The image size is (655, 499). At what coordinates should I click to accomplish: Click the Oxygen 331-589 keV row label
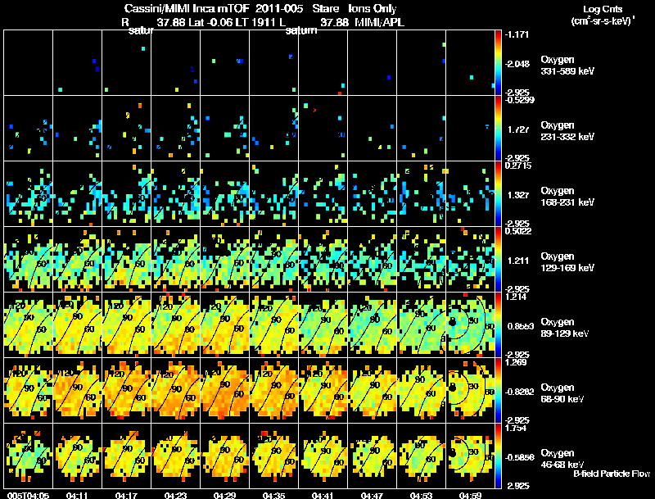(x=567, y=66)
